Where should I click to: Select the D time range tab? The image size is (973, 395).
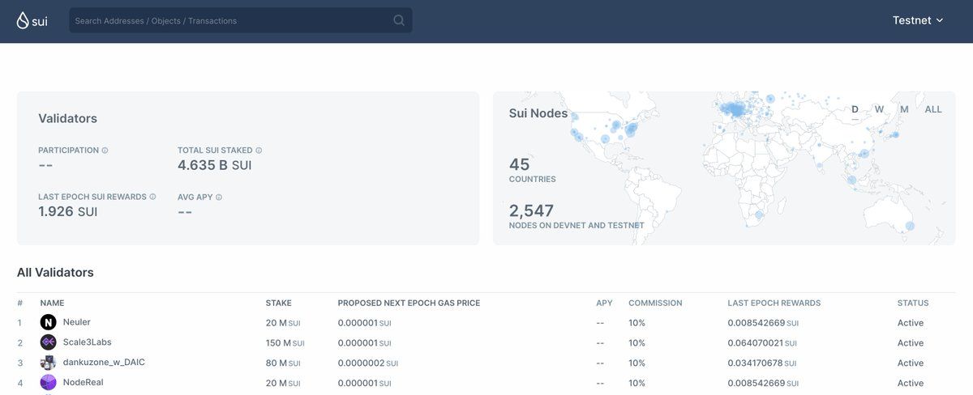[x=855, y=109]
